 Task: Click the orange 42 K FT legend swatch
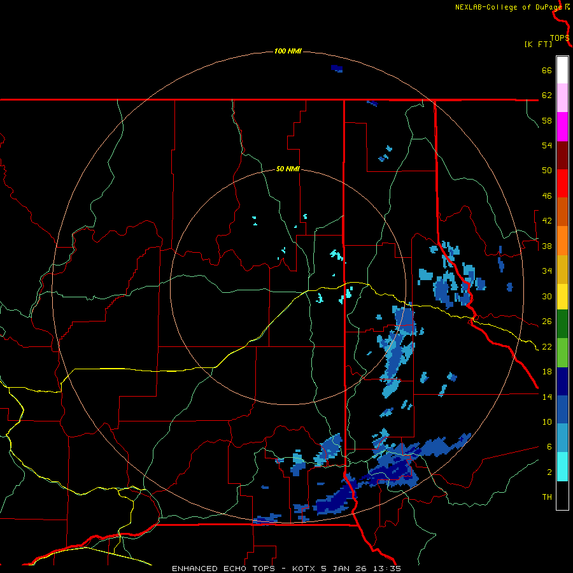click(x=562, y=241)
